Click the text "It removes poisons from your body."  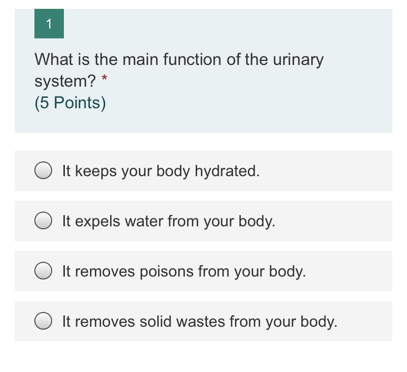pos(184,272)
